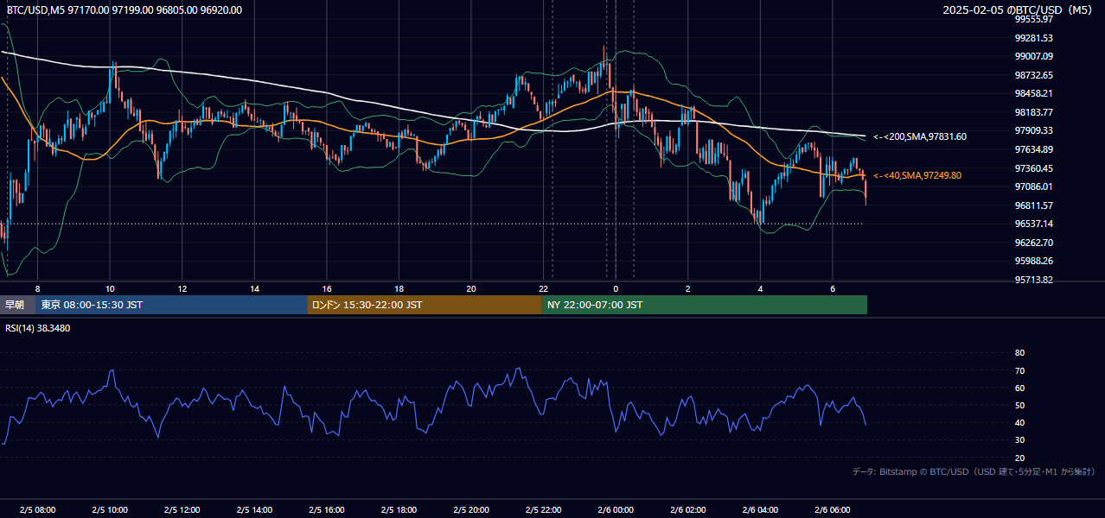This screenshot has height=518, width=1105.
Task: Click the 2/6 04:00 bottom time label
Action: coord(760,510)
